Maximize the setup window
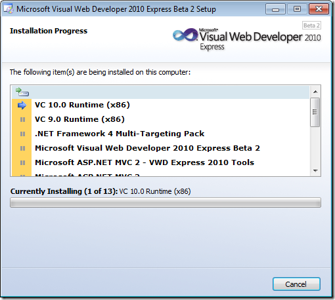The image size is (335, 300). [x=297, y=9]
